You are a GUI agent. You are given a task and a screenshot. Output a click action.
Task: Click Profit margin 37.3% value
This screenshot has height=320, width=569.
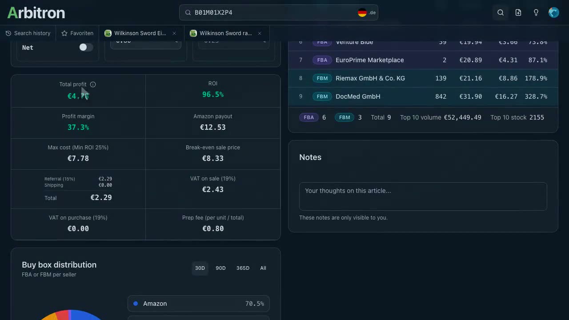point(78,127)
